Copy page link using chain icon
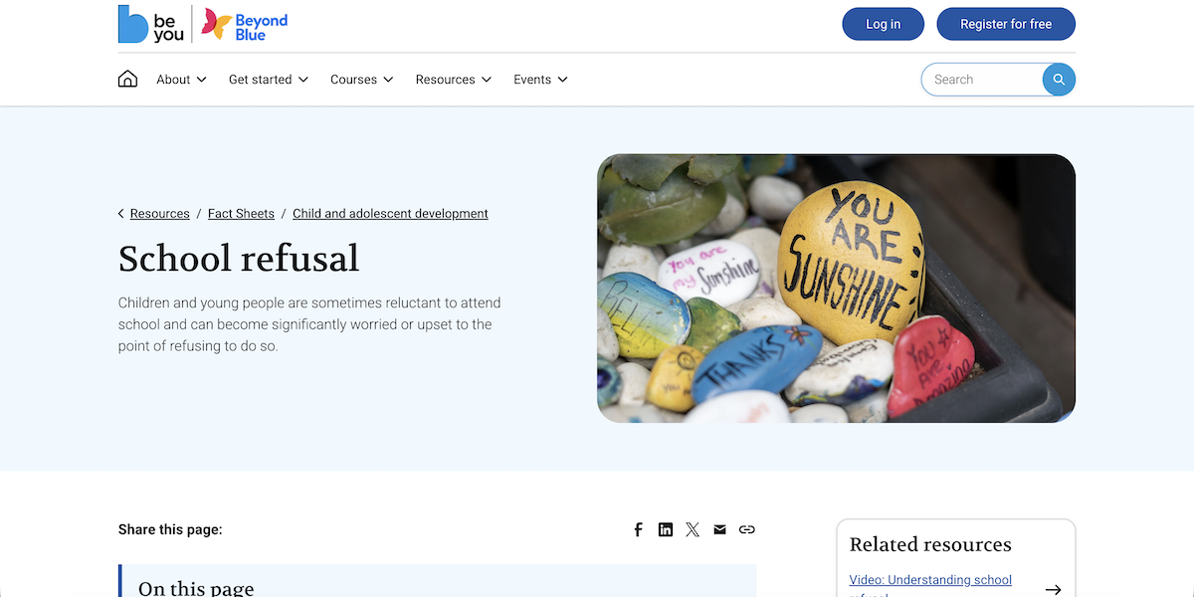The image size is (1194, 597). (747, 529)
